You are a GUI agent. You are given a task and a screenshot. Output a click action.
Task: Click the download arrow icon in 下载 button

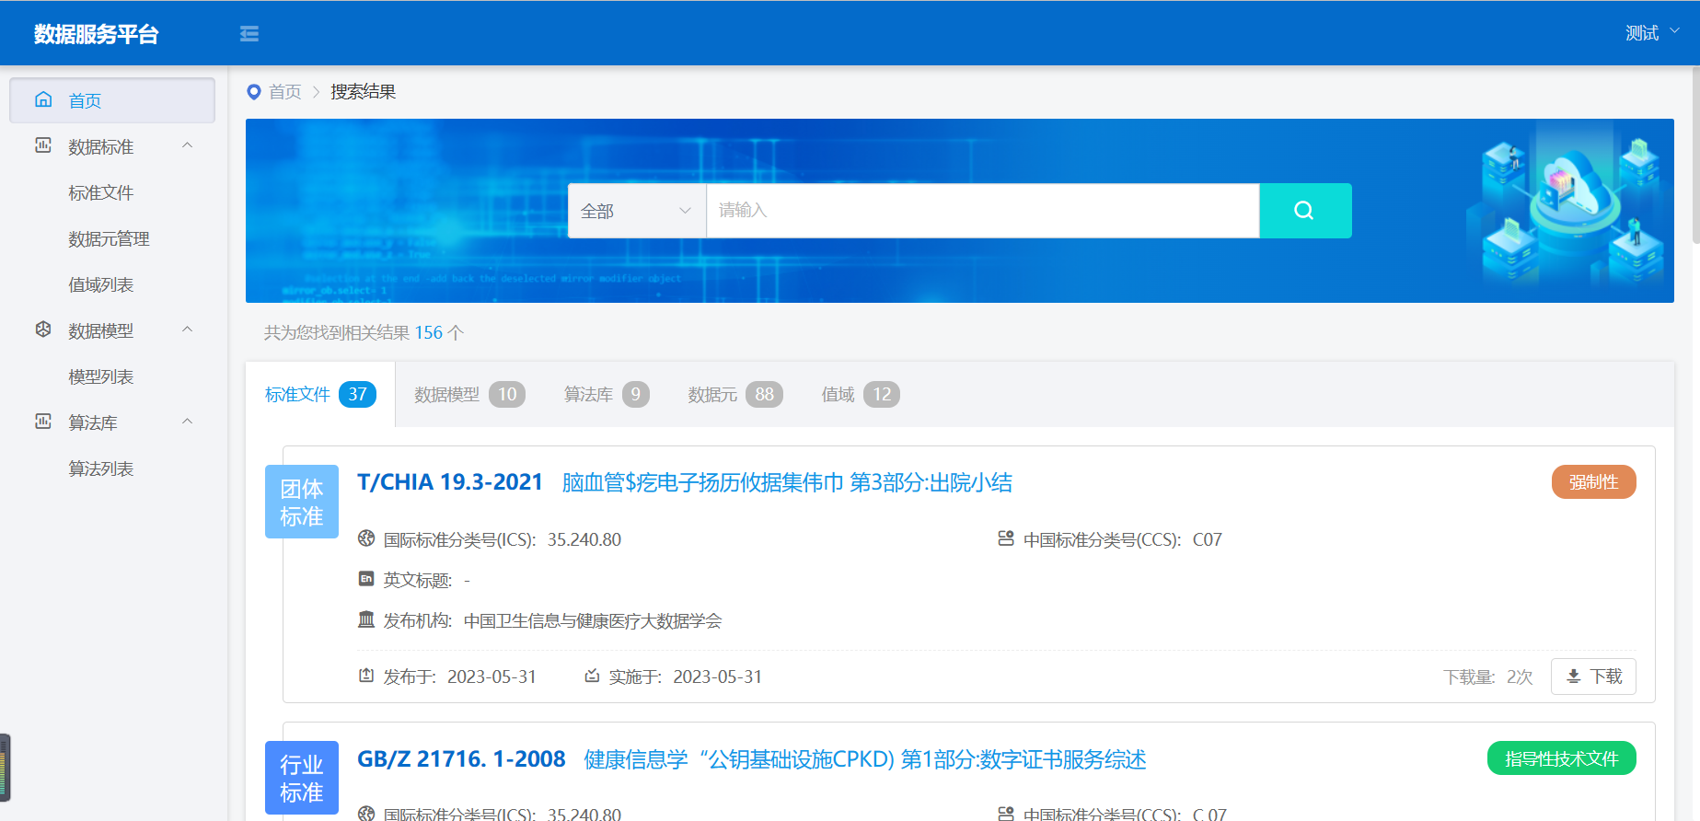[1574, 676]
